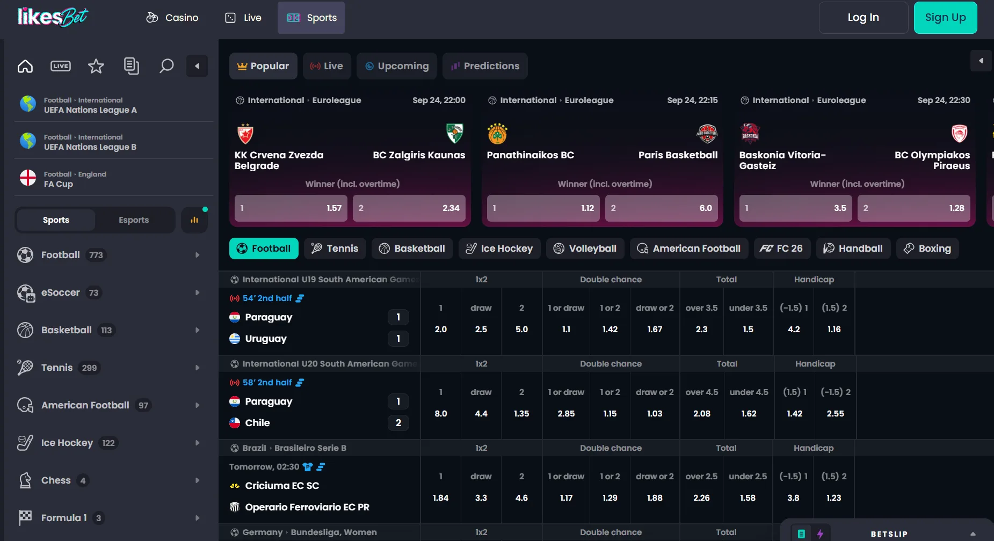Open match stats icon for Paraguay vs Chile
This screenshot has width=994, height=541.
pyautogui.click(x=300, y=383)
